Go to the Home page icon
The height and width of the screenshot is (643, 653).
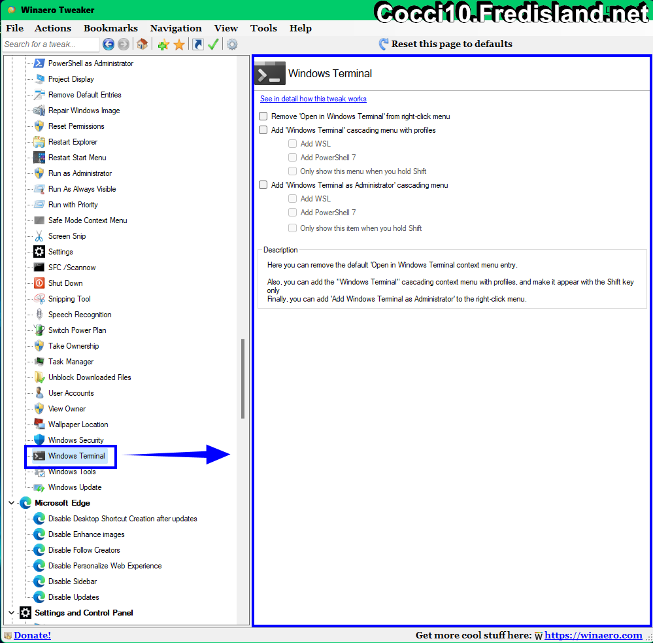tap(142, 44)
